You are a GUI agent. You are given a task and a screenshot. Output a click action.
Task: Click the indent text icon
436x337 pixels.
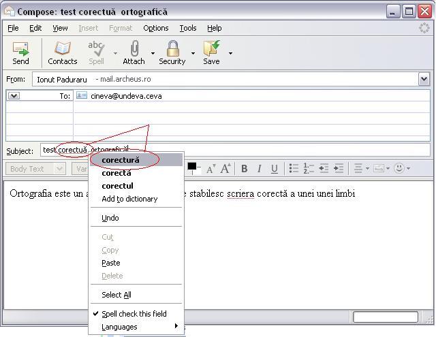(339, 168)
